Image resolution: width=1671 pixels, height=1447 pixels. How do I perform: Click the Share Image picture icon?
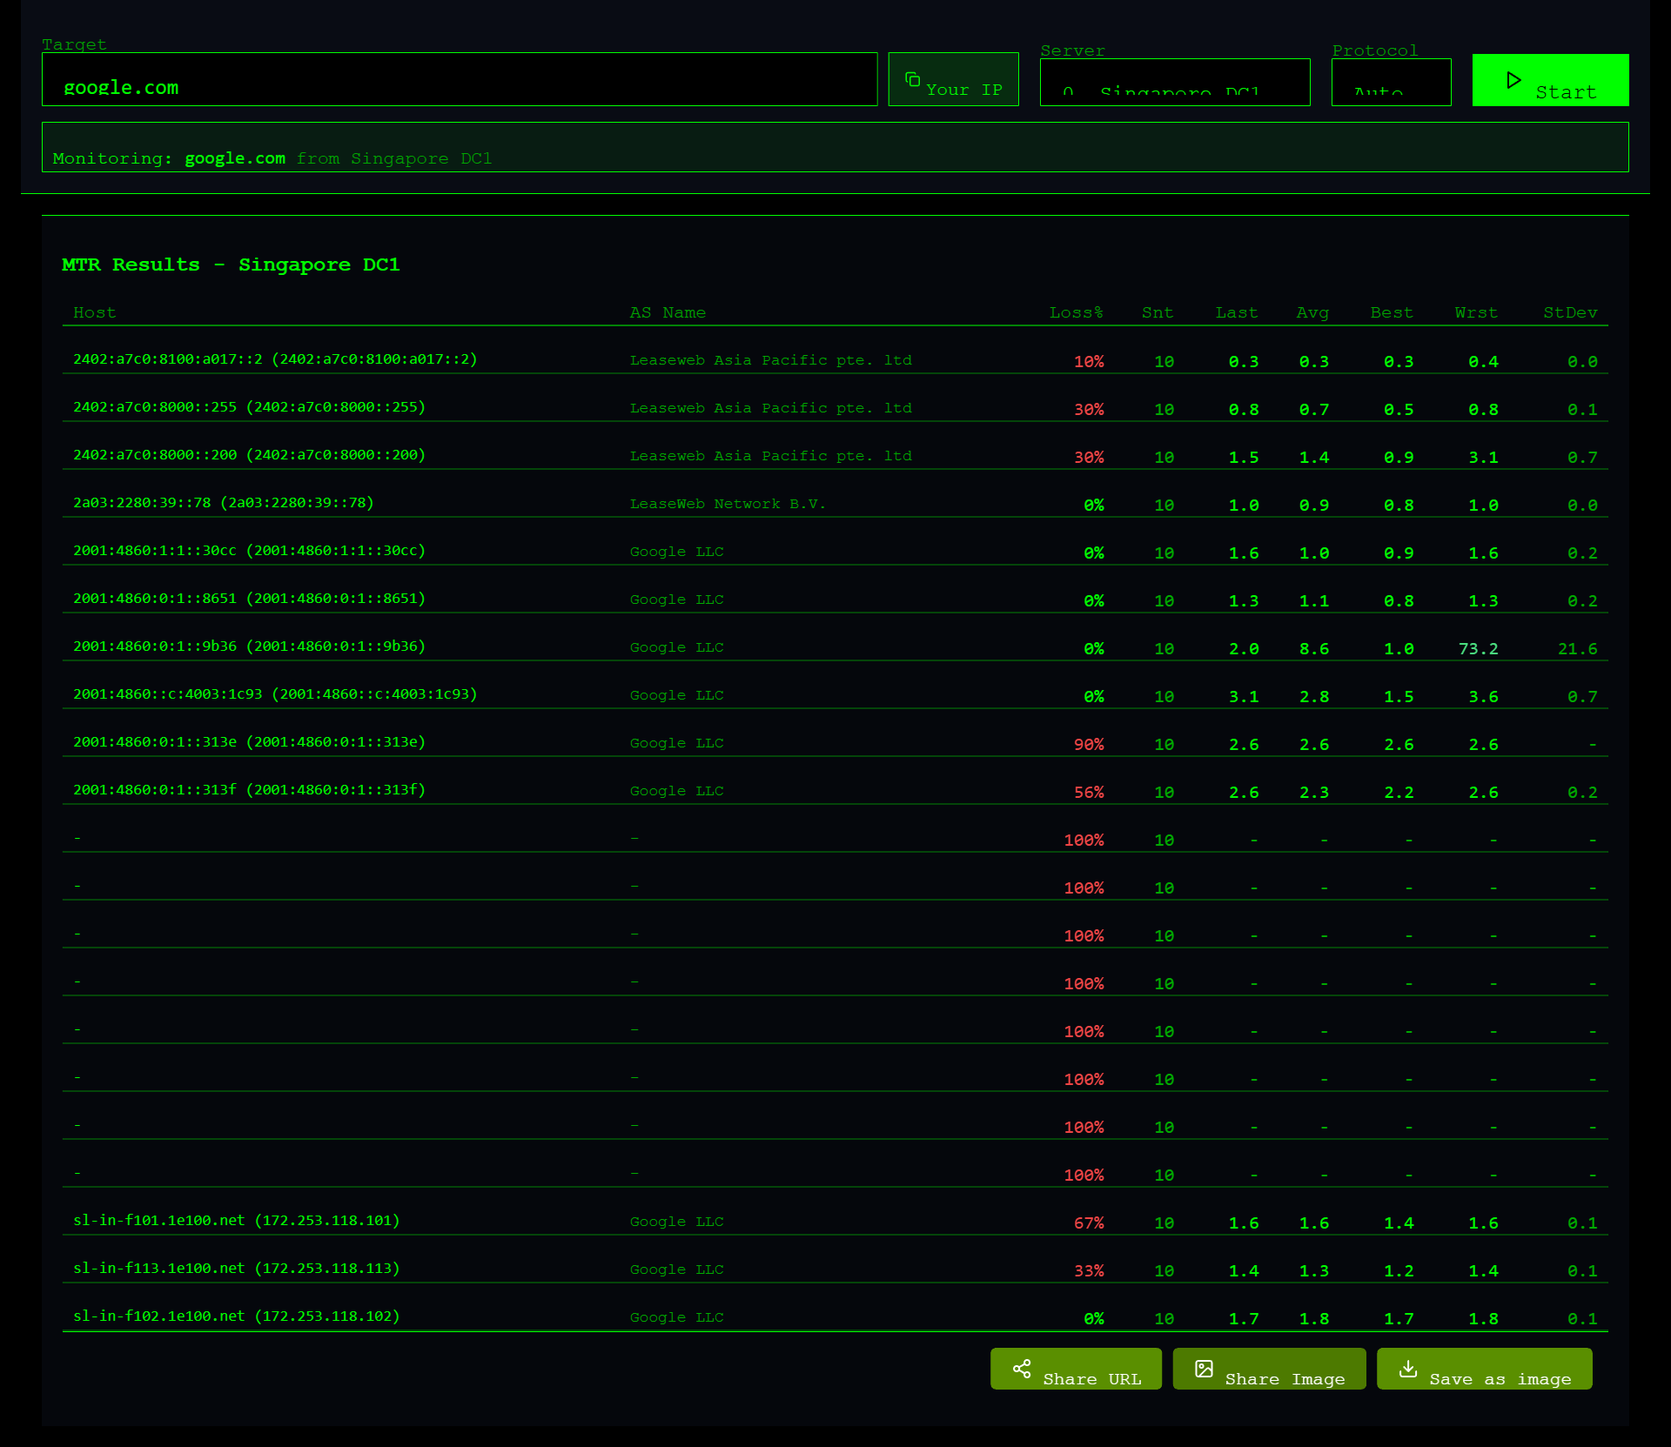click(1204, 1369)
